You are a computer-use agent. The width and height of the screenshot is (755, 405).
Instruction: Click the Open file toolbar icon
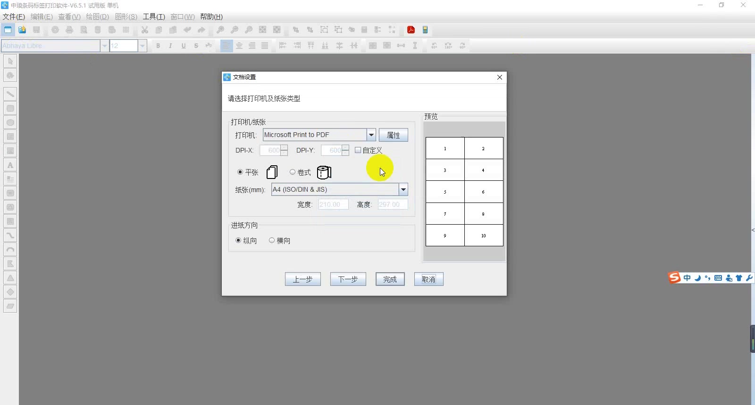point(22,30)
